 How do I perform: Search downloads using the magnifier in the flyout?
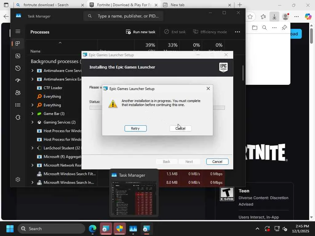(x=264, y=28)
